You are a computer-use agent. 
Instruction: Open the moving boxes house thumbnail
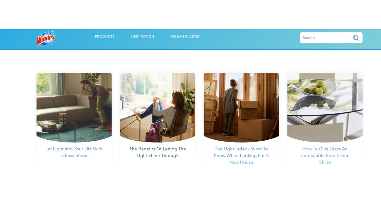241,108
